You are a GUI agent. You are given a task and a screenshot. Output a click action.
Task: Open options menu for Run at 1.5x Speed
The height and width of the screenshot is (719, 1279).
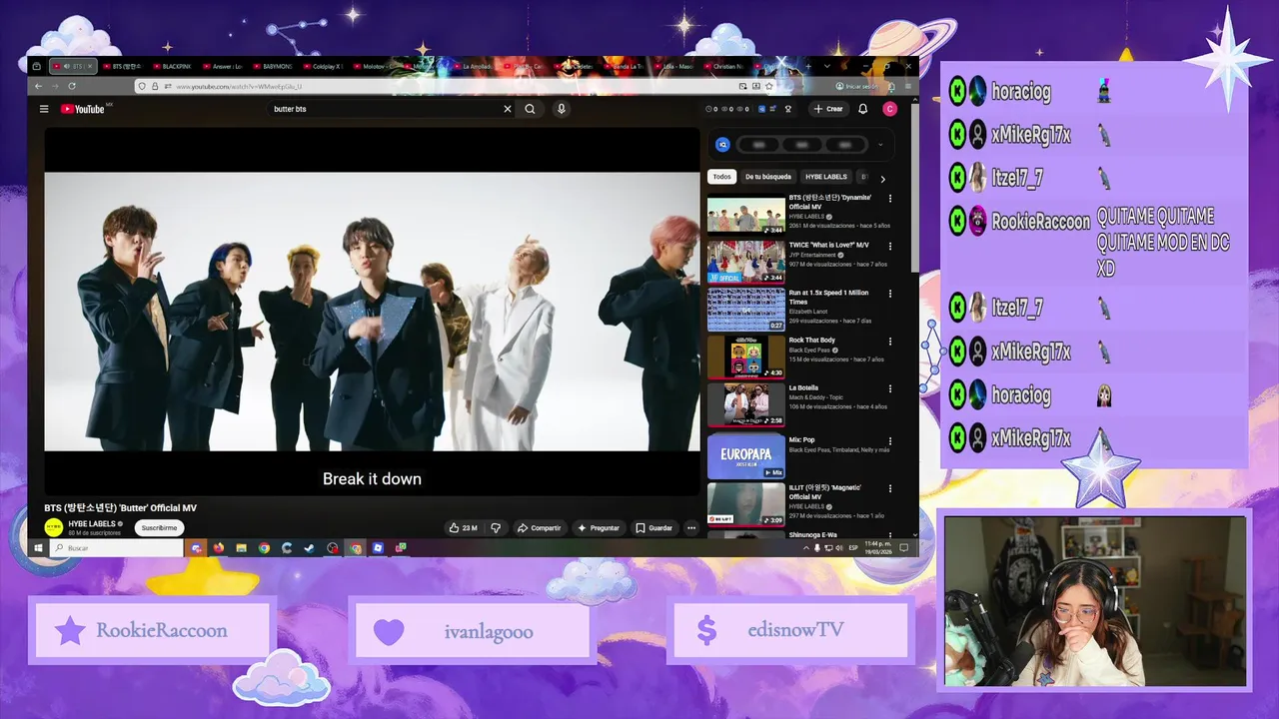click(x=890, y=294)
